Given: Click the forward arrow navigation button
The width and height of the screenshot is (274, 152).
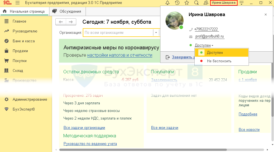Looking at the screenshot, I should (71, 22).
